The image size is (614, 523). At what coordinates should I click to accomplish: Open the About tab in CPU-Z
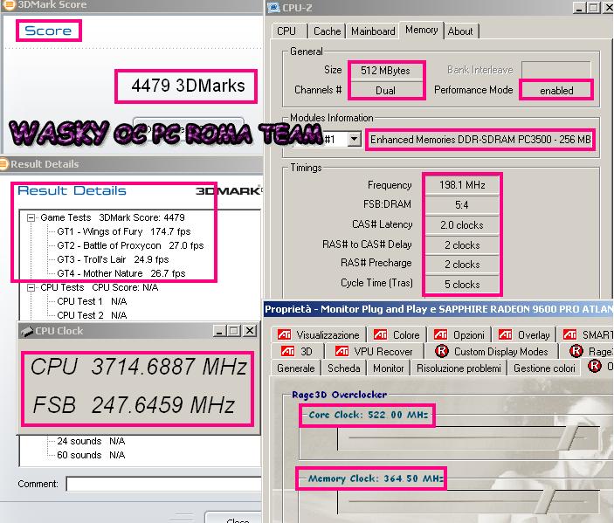[460, 31]
